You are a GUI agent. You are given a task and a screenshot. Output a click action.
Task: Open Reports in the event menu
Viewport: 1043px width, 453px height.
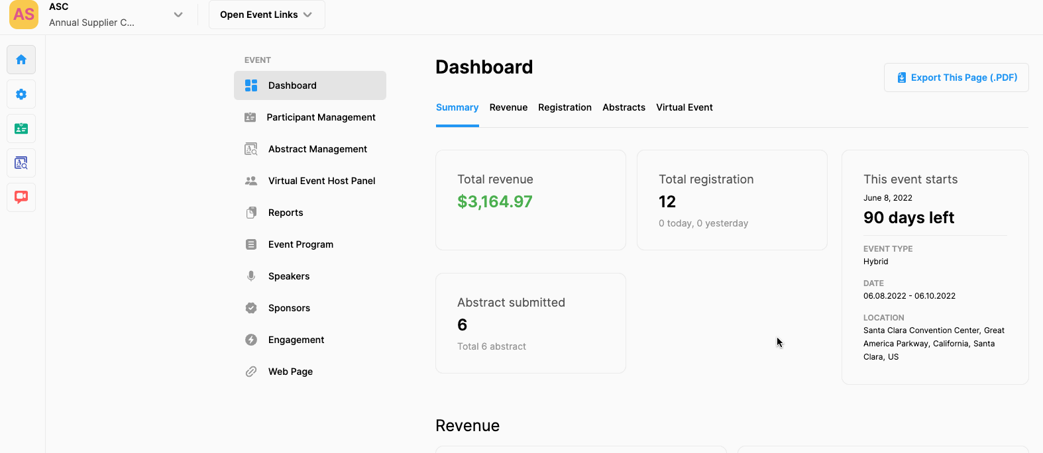click(x=286, y=213)
